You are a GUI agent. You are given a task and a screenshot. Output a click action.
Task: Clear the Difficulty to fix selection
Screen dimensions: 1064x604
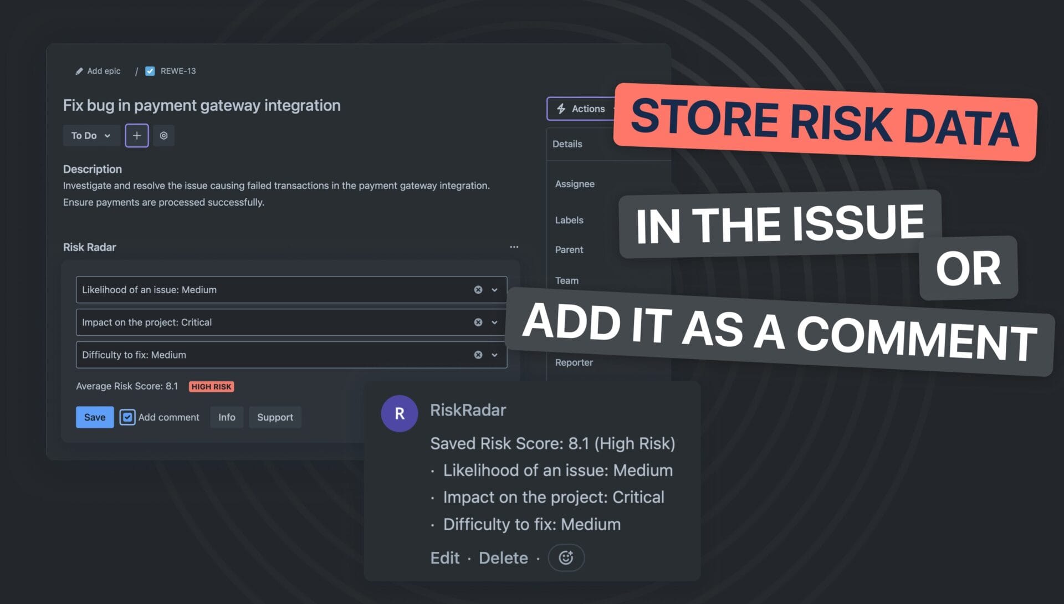tap(478, 355)
